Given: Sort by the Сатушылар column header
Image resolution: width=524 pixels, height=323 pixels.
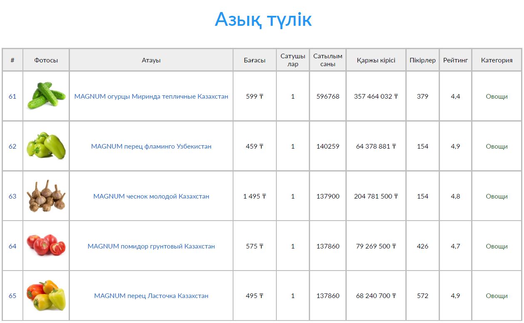Looking at the screenshot, I should (293, 60).
